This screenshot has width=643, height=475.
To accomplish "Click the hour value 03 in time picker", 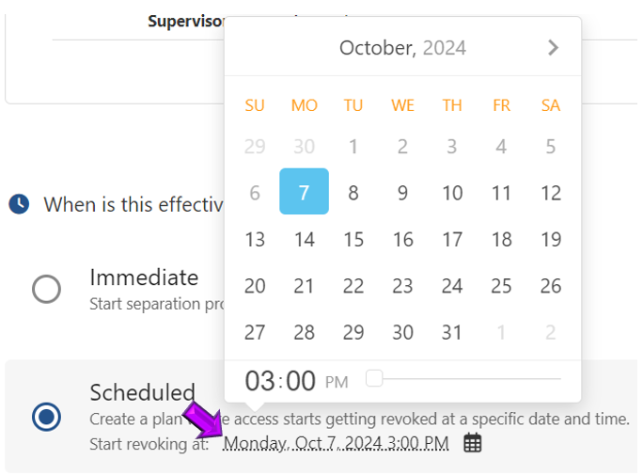I will 260,381.
